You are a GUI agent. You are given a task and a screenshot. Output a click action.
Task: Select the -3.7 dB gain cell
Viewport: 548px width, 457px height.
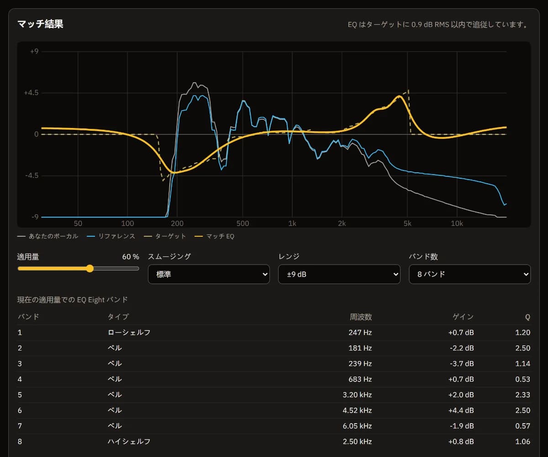pos(462,363)
